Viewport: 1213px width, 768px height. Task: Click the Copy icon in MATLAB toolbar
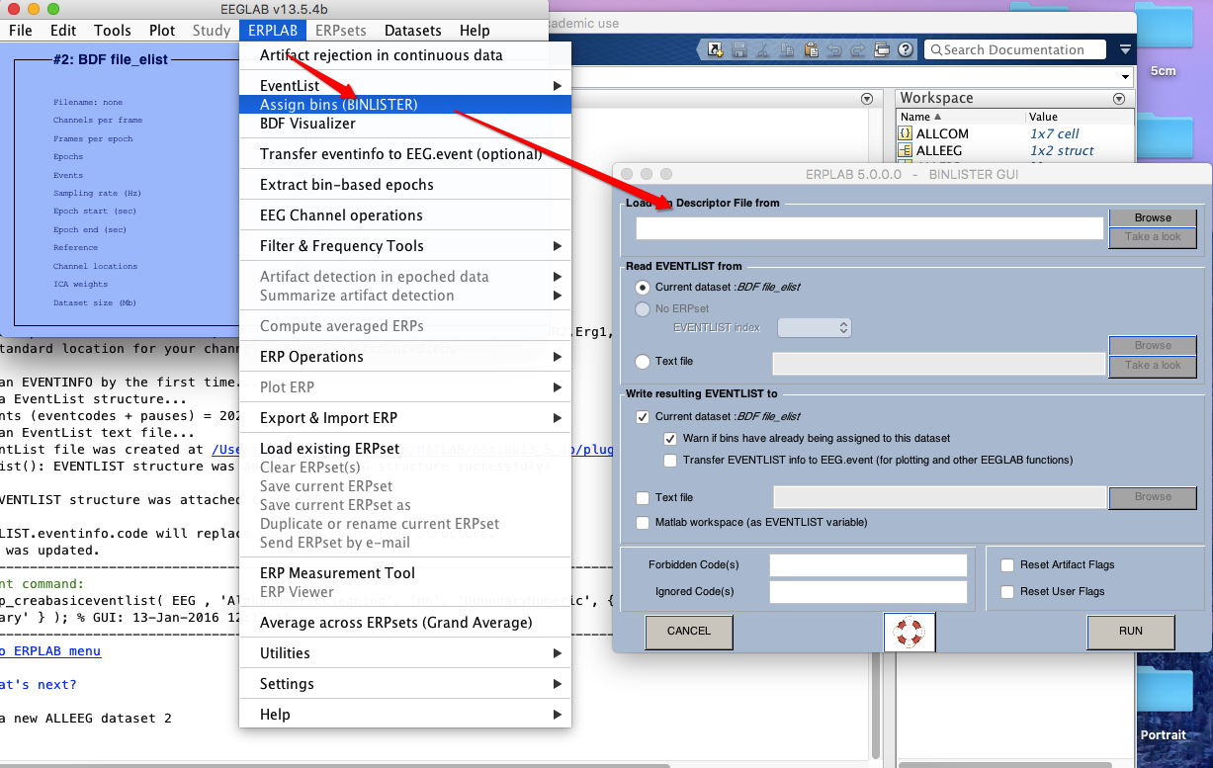coord(787,49)
